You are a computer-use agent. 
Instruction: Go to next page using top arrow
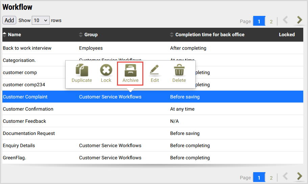tap(299, 20)
